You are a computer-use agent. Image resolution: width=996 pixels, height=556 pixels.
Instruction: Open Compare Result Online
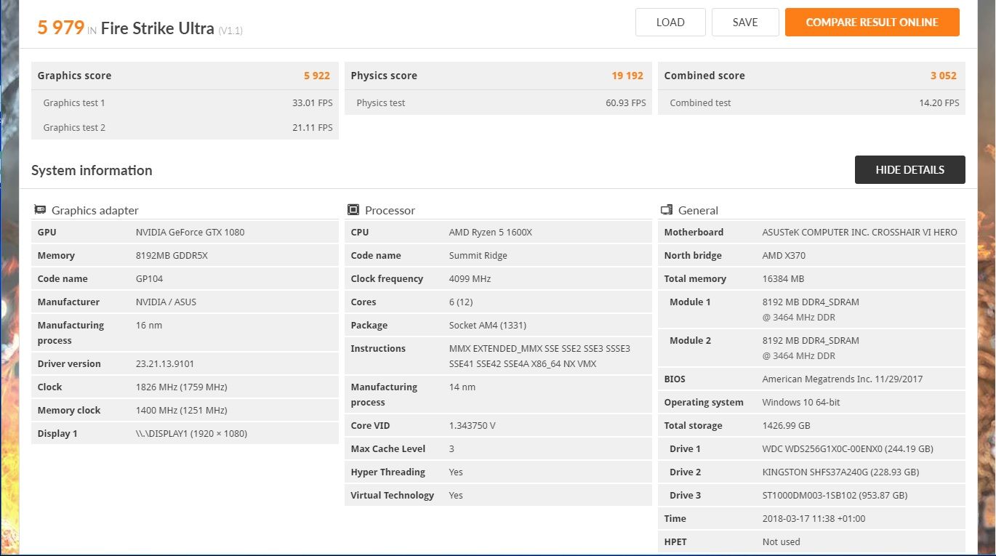pos(872,23)
